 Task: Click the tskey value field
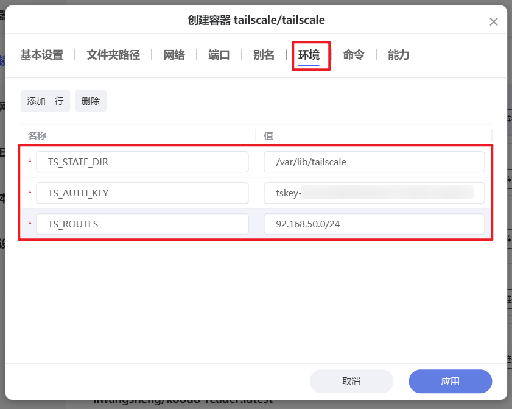point(374,193)
